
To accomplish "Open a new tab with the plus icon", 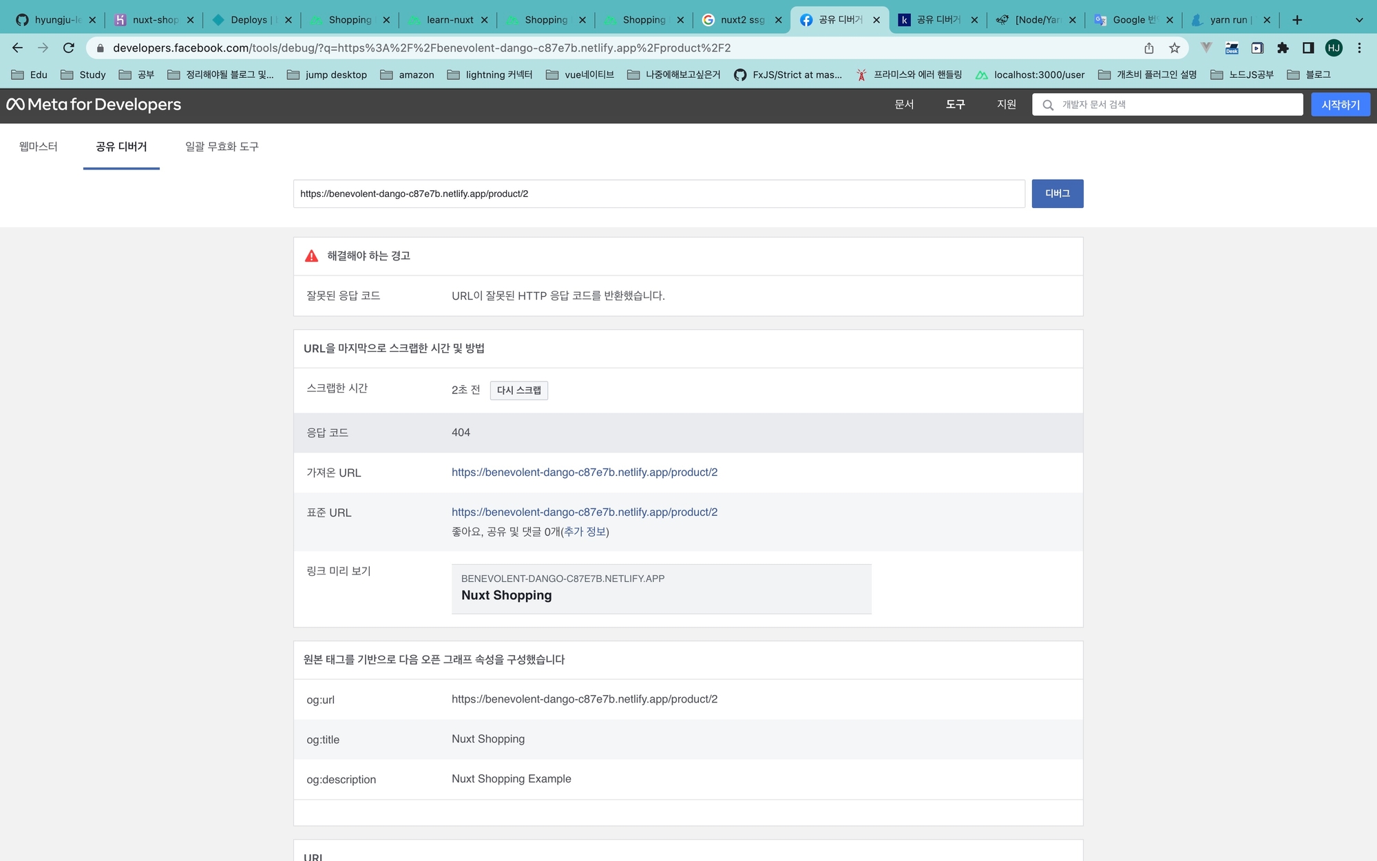I will 1297,20.
